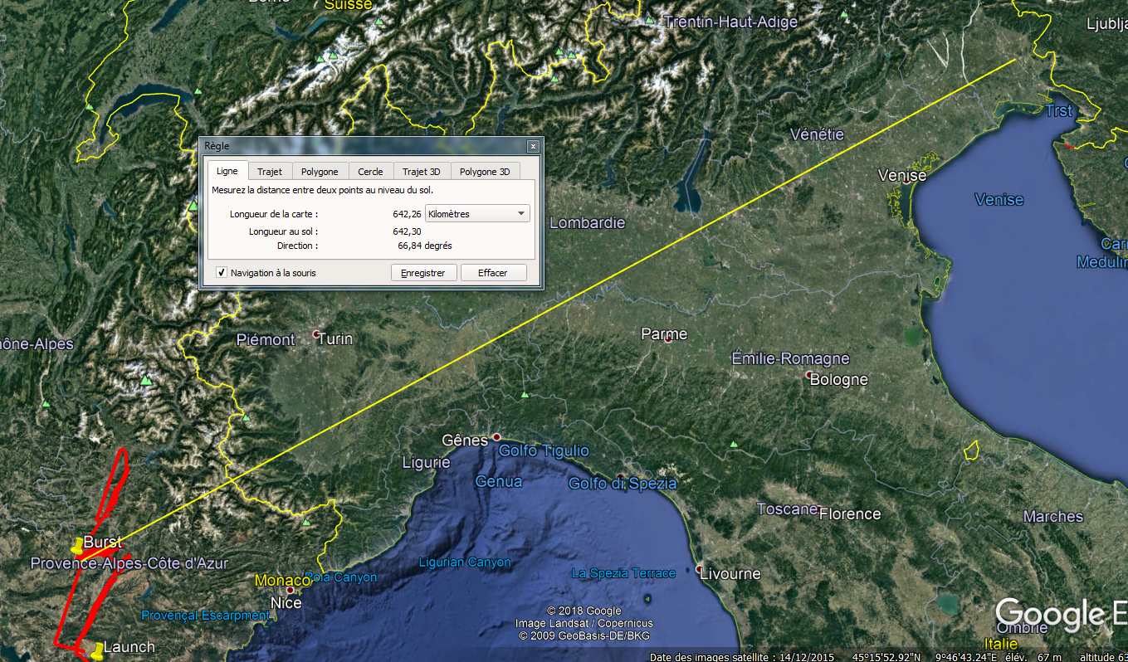Click the Toscane region label
Screen dimensions: 1128x662
[x=787, y=509]
